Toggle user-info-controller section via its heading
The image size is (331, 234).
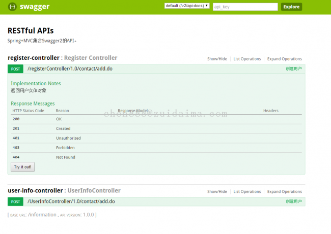pyautogui.click(x=35, y=191)
